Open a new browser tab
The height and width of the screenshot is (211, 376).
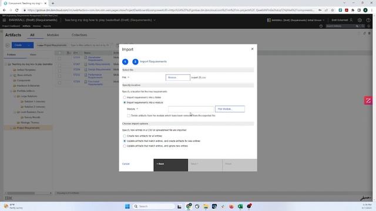coord(53,4)
